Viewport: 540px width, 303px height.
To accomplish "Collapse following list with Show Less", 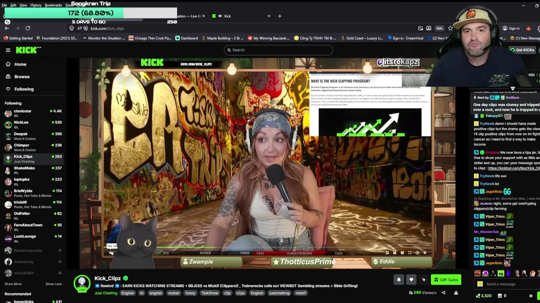I will [x=54, y=284].
